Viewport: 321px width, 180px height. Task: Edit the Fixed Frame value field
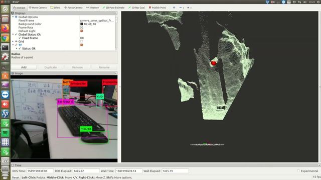pyautogui.click(x=97, y=20)
